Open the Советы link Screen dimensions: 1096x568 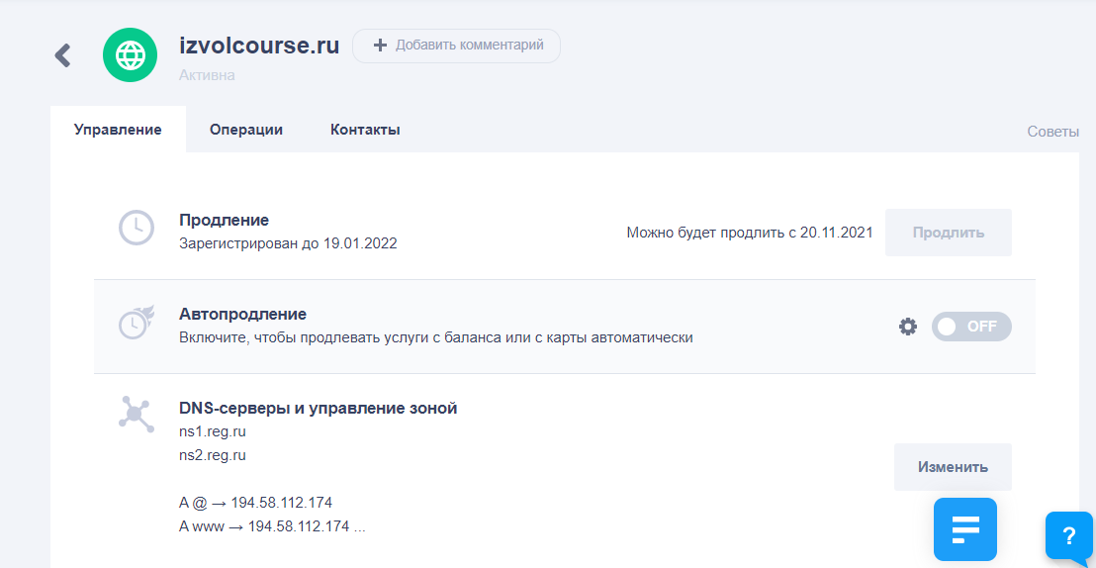pos(1052,132)
